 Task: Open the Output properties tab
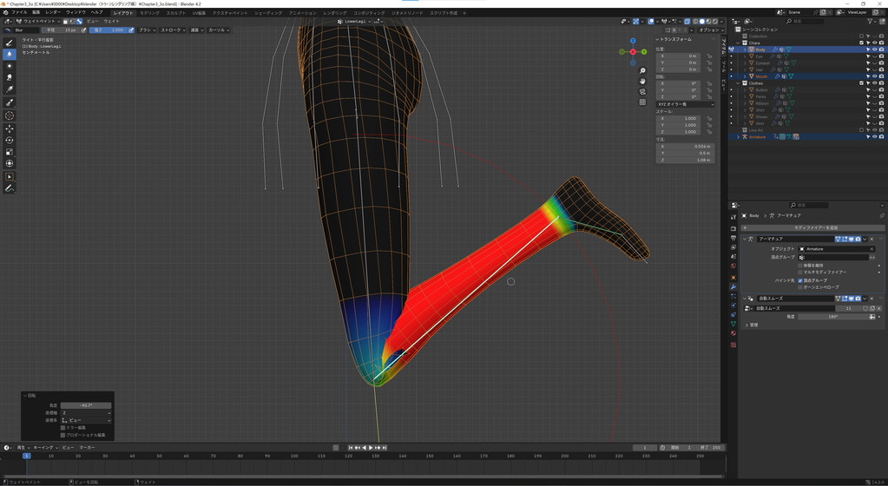click(733, 238)
